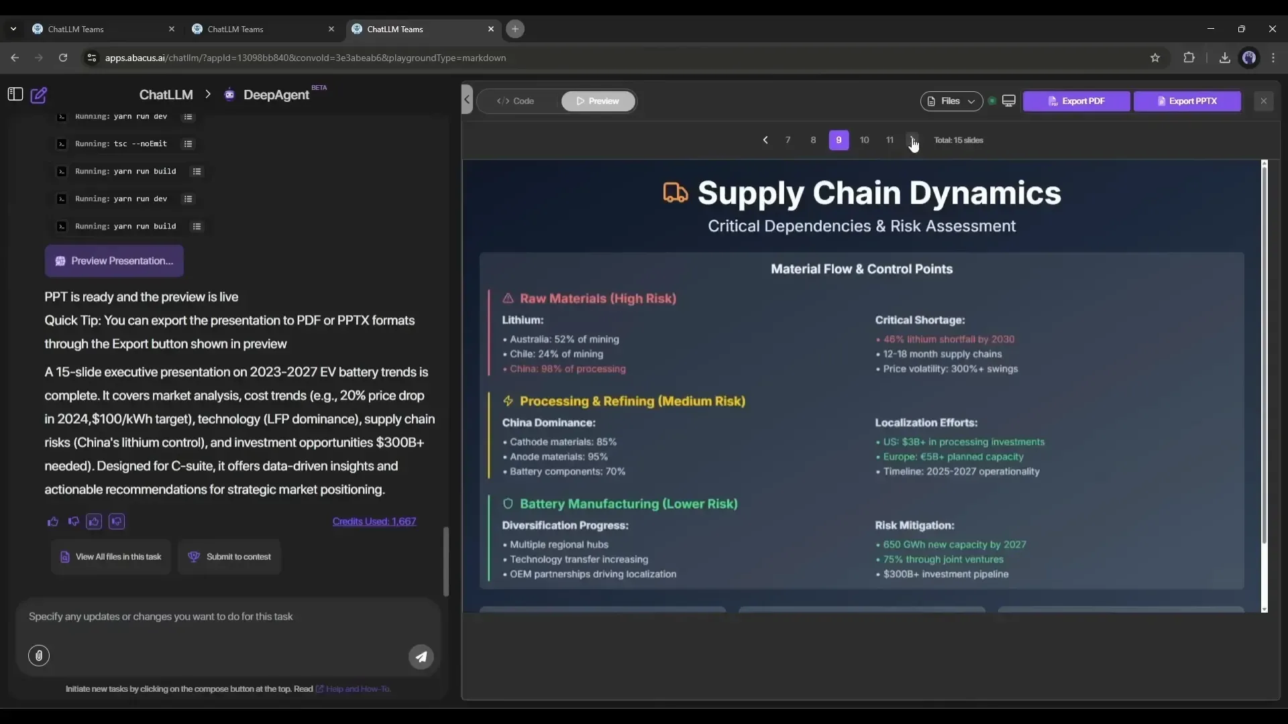This screenshot has height=724, width=1288.
Task: Select slide 10
Action: pyautogui.click(x=865, y=140)
